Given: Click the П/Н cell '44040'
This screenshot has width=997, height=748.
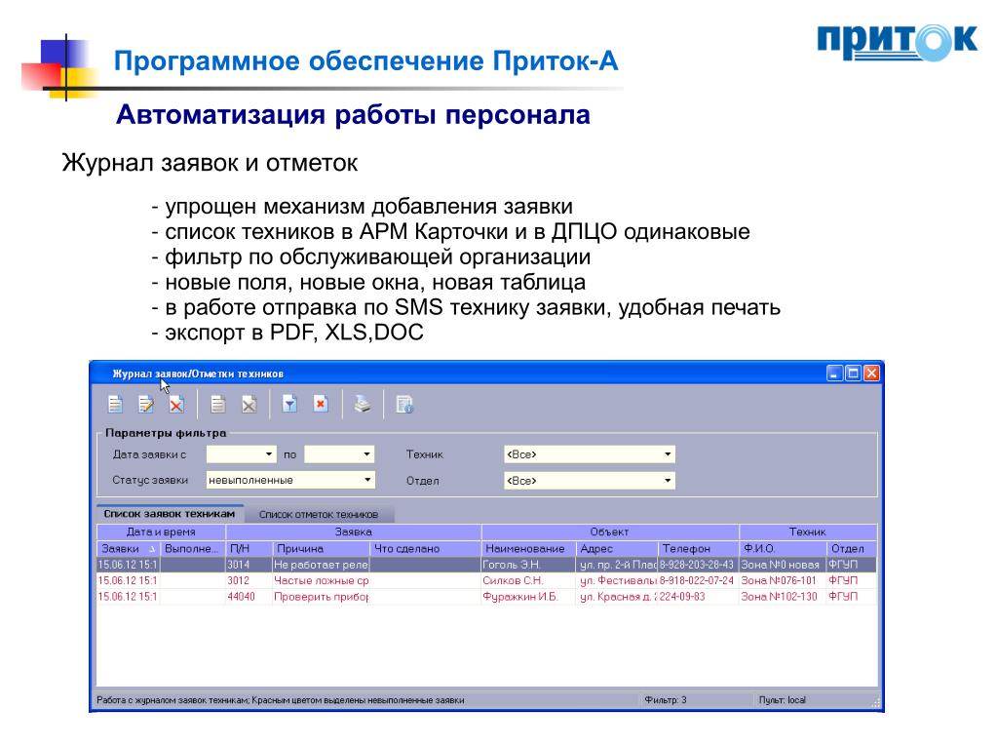Looking at the screenshot, I should [249, 597].
